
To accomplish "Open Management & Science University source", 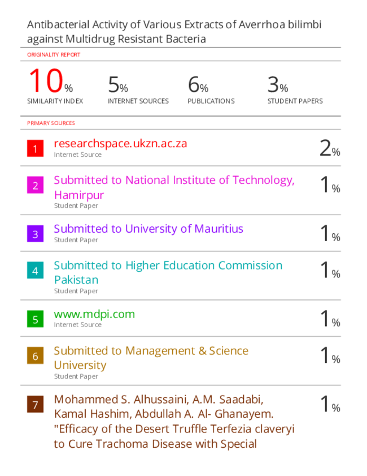I will click(151, 358).
